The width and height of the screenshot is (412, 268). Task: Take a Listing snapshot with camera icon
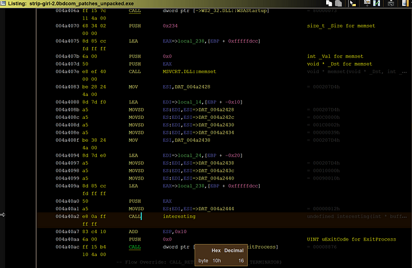click(x=391, y=3)
